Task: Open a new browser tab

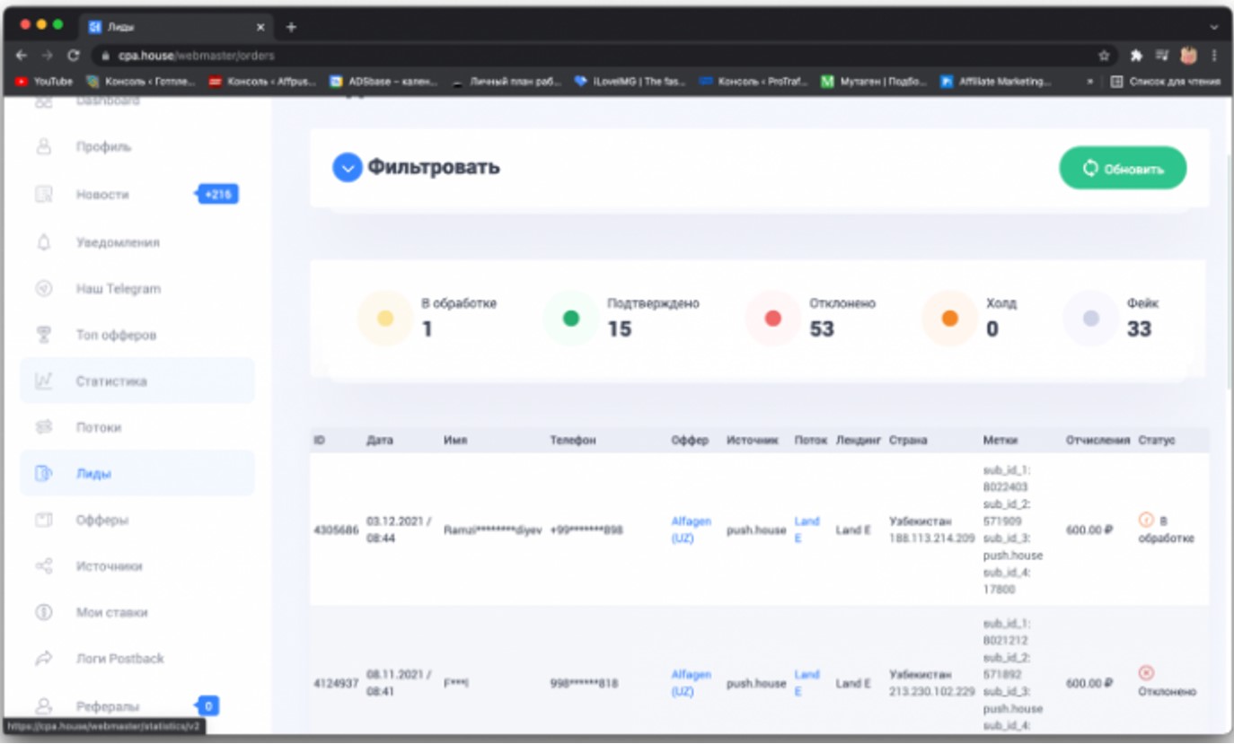Action: click(291, 27)
